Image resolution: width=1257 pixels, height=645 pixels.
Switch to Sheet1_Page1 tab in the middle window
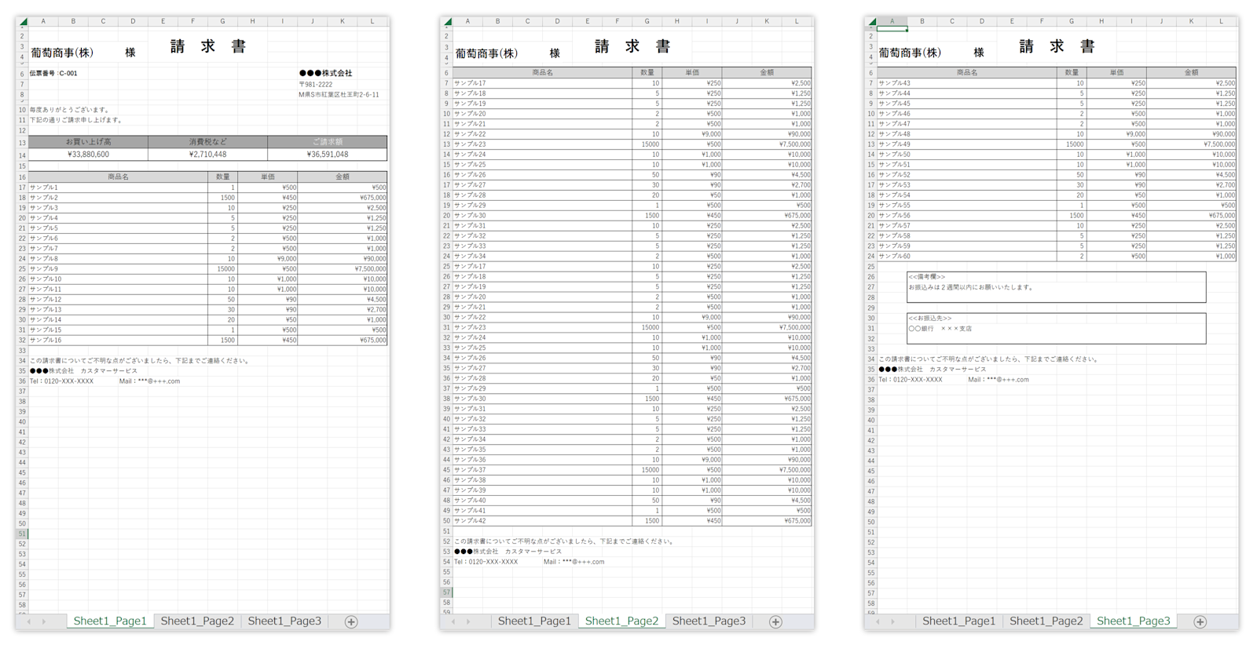(534, 621)
